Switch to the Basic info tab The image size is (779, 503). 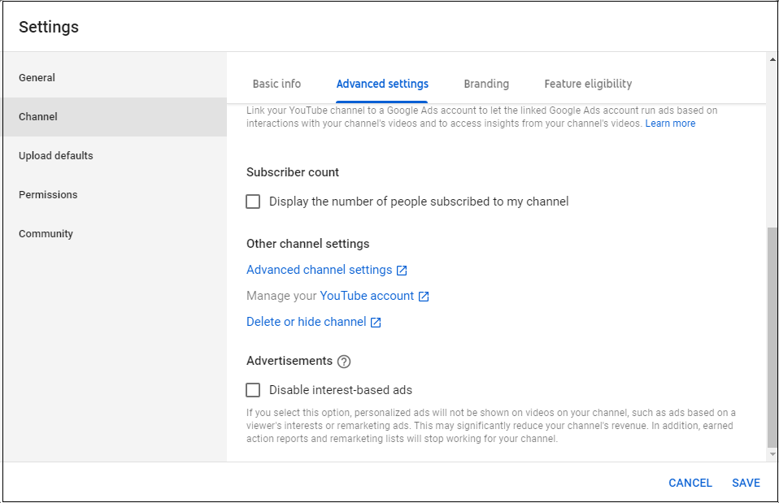276,84
